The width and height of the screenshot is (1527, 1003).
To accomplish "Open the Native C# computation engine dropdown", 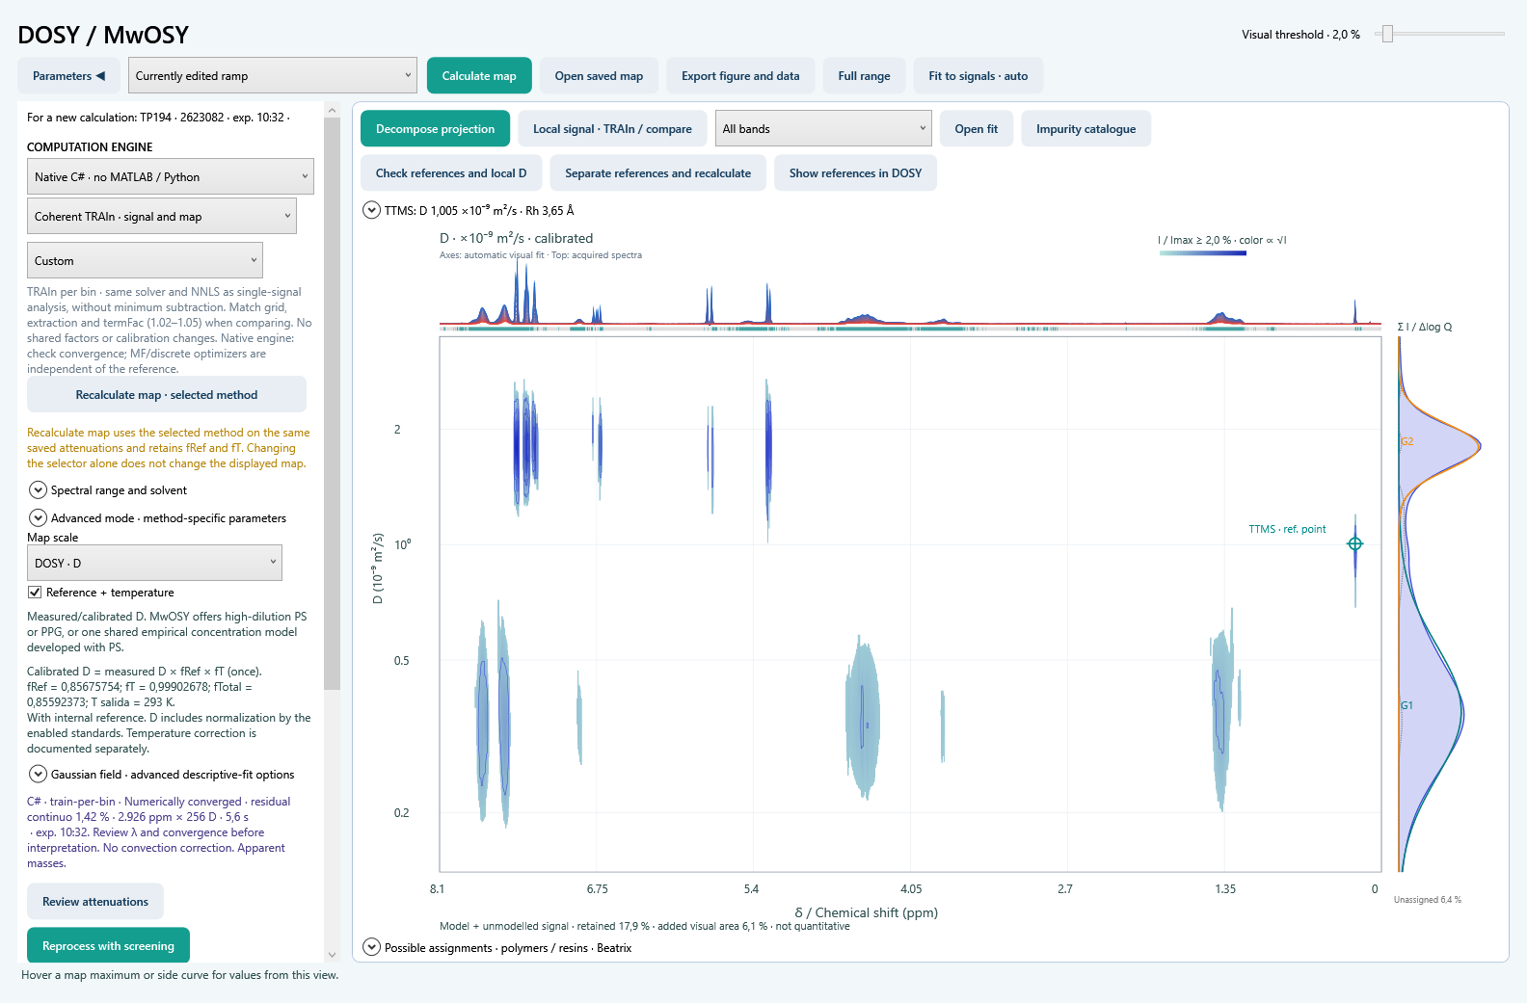I will click(171, 176).
